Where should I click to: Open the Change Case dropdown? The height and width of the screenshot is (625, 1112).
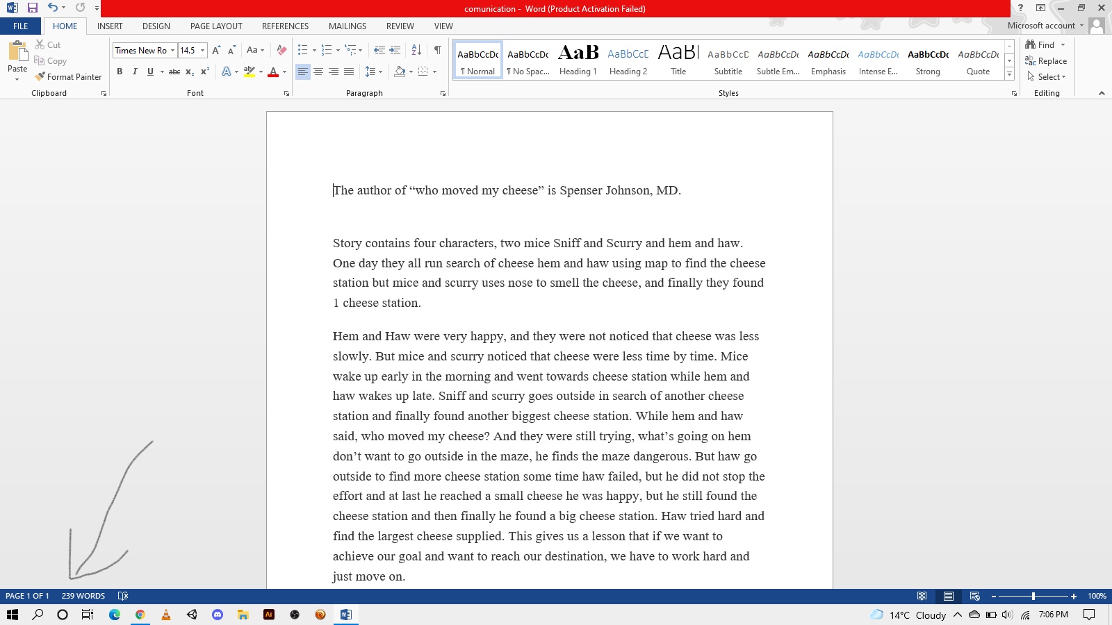(255, 50)
